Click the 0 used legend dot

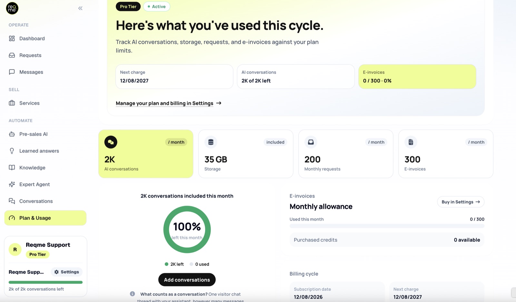tap(191, 264)
